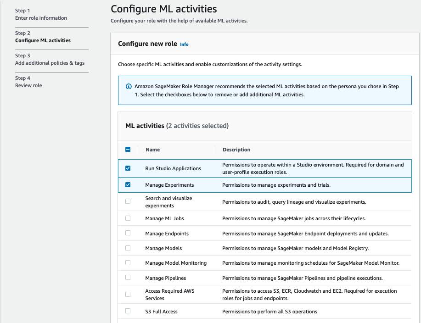Enable the Manage Model Monitoring checkbox
Image resolution: width=421 pixels, height=323 pixels.
tap(128, 263)
